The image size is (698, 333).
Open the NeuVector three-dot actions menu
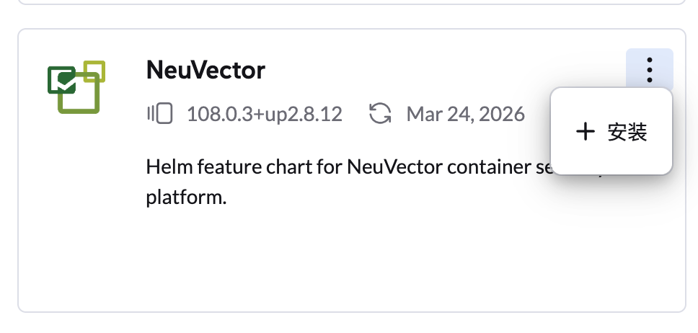pos(649,69)
